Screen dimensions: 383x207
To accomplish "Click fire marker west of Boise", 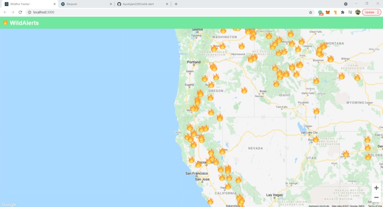I will tap(244, 90).
